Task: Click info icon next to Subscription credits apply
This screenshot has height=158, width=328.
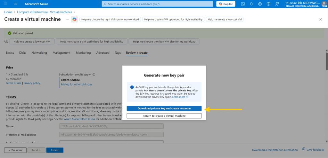Action: pos(94,75)
